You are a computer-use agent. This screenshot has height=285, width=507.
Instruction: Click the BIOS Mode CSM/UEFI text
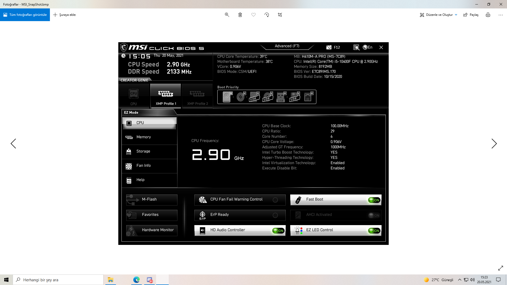237,72
